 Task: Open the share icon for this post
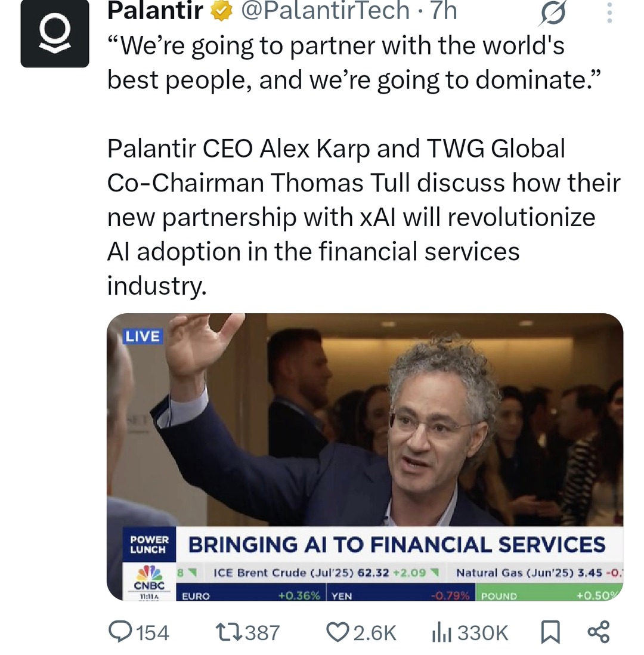pos(598,632)
